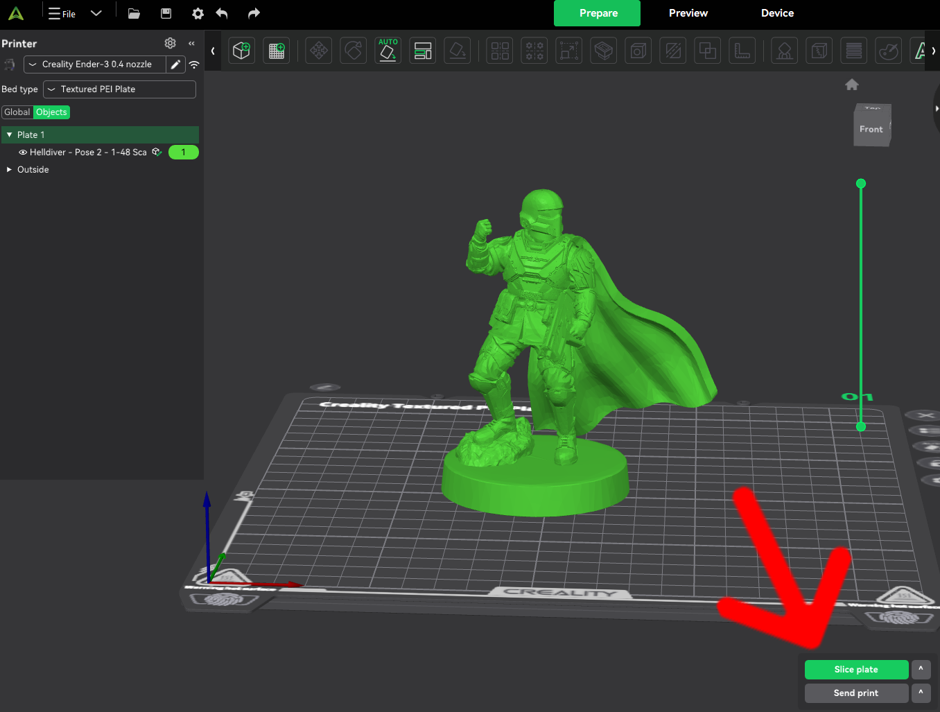Switch to the Preview tab

[688, 13]
